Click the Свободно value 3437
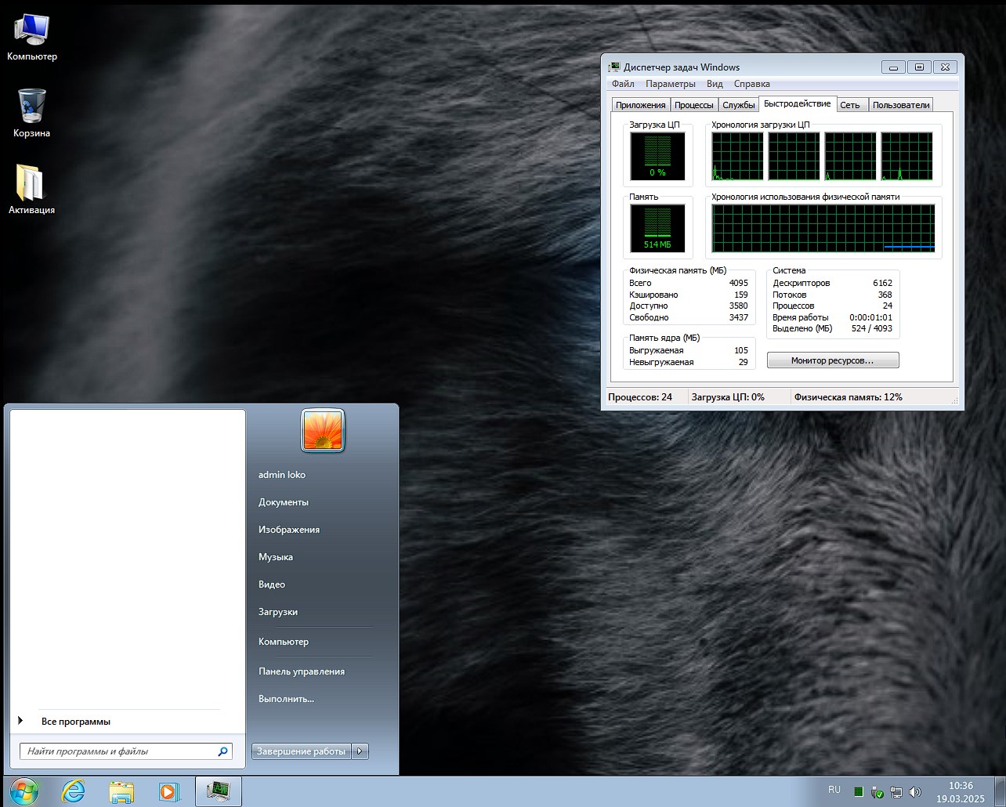1006x807 pixels. 738,318
